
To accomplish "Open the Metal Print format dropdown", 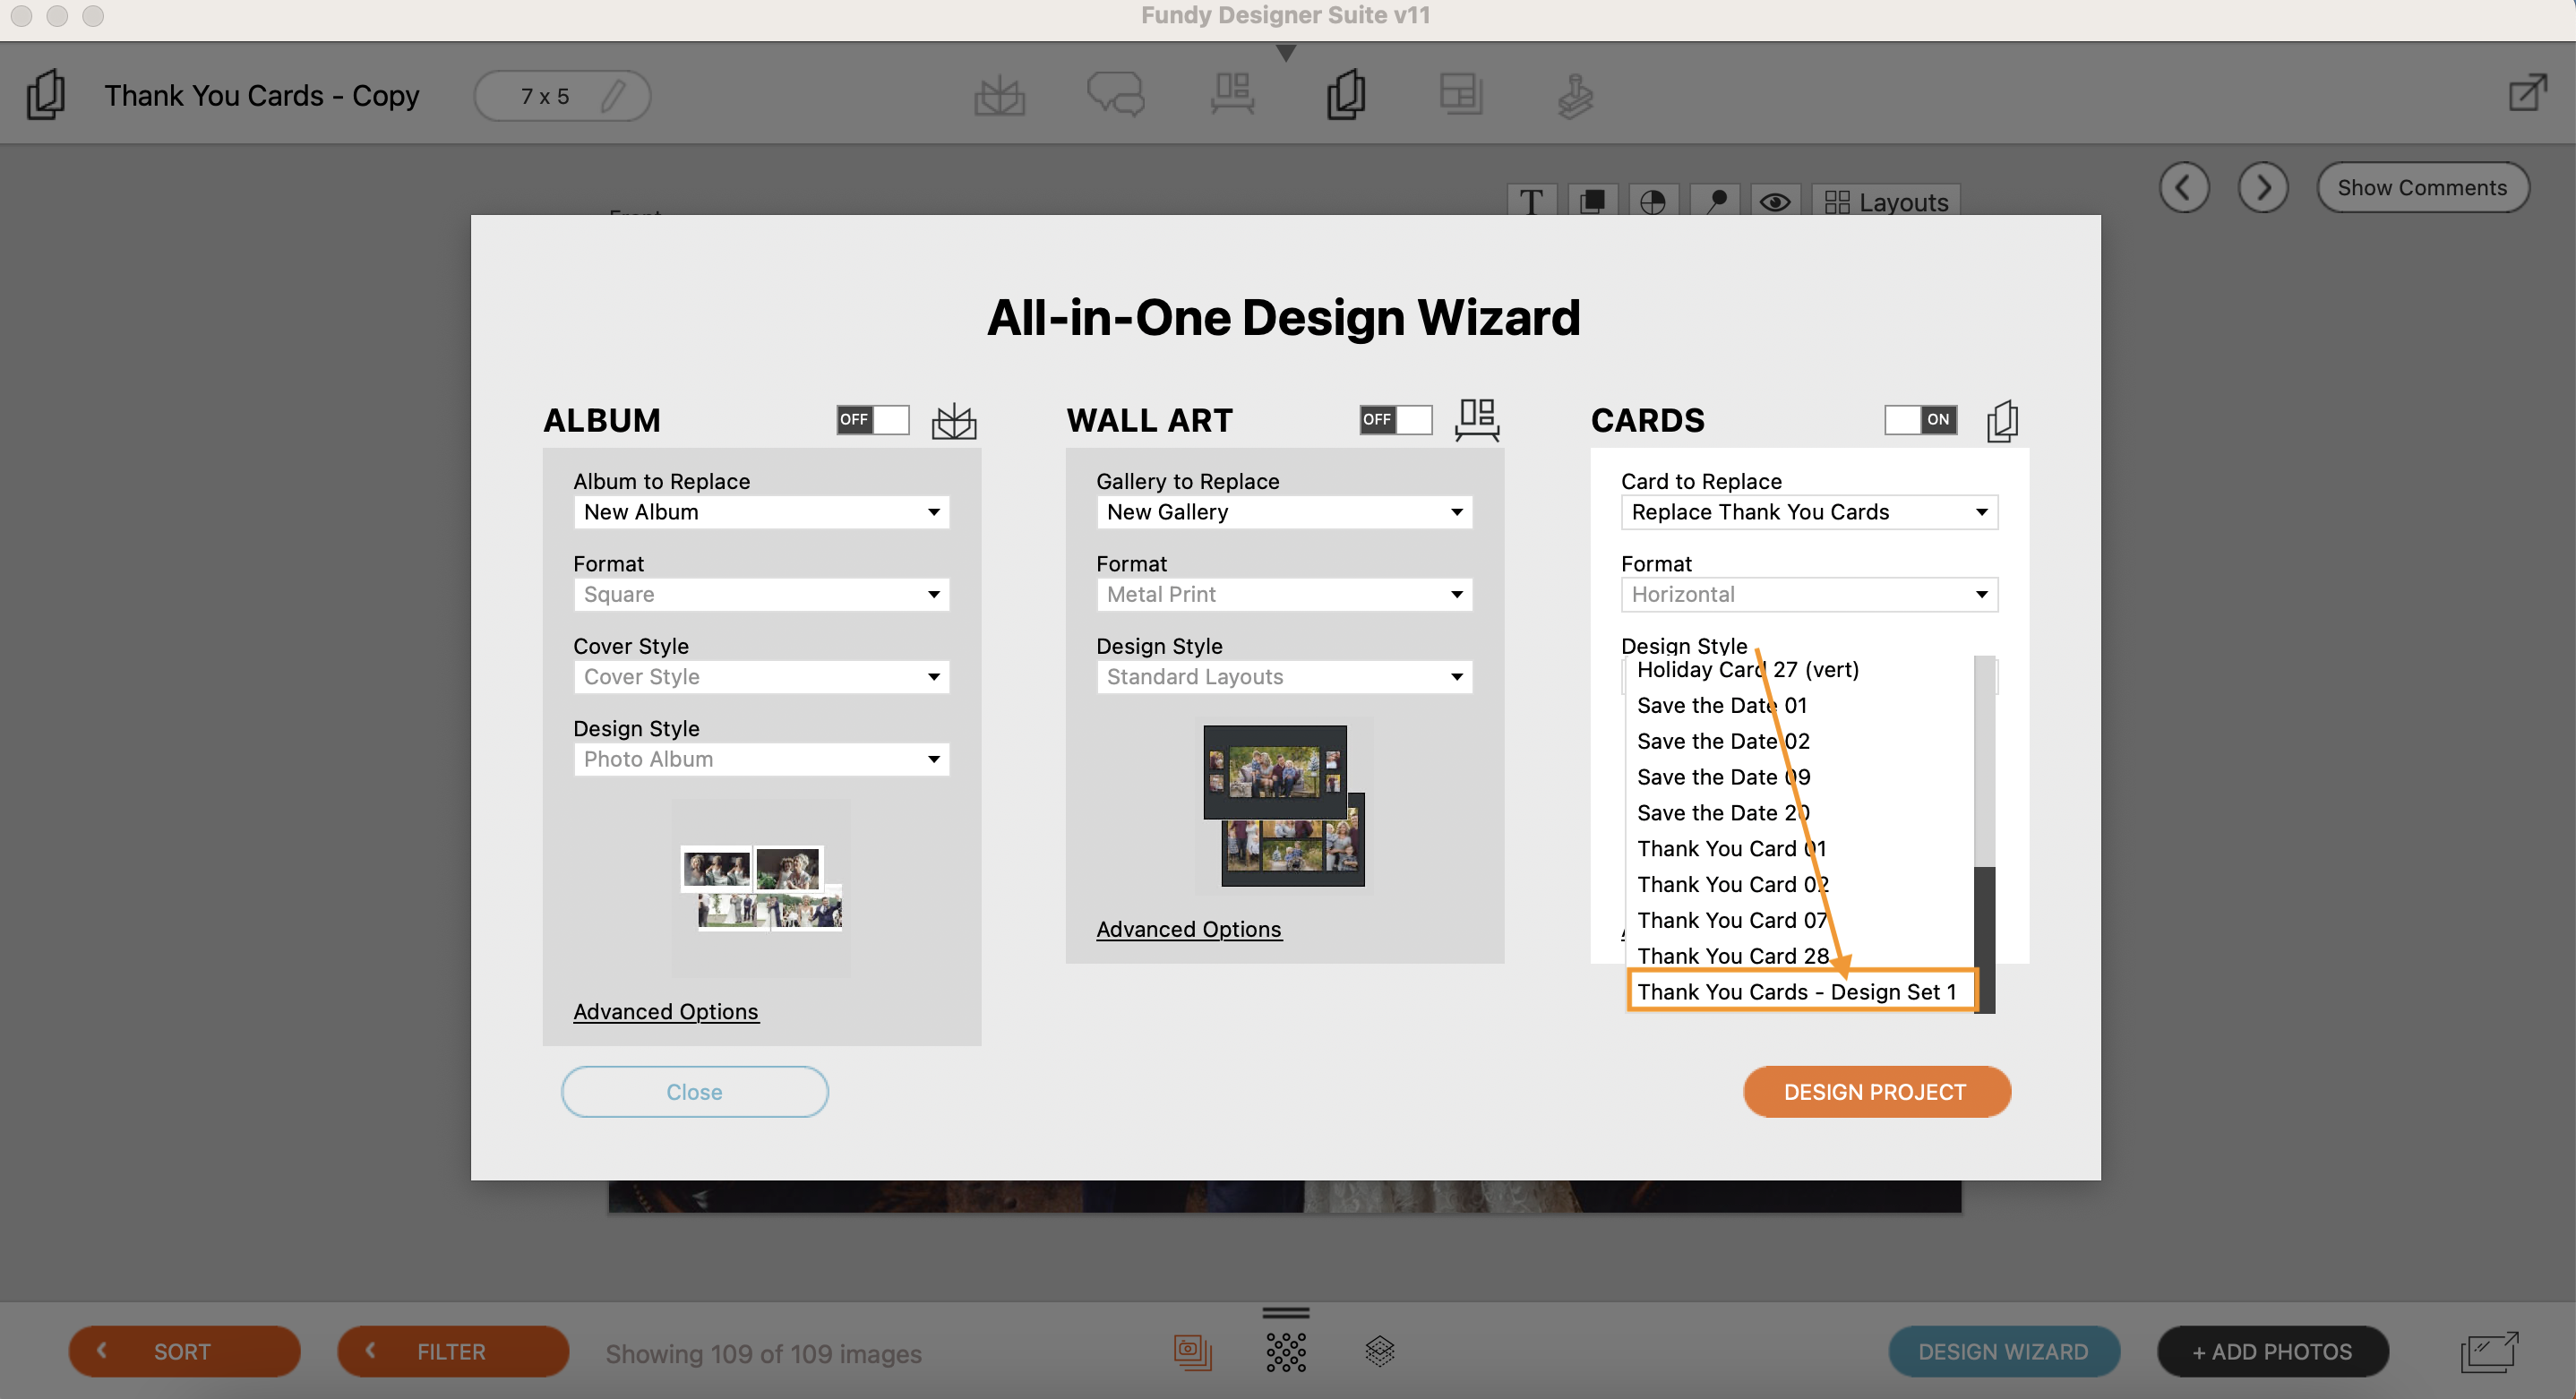I will tap(1284, 594).
